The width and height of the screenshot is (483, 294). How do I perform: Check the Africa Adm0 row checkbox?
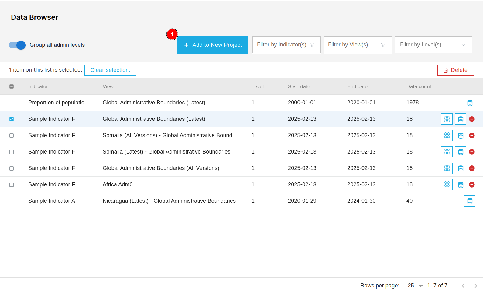(x=12, y=185)
